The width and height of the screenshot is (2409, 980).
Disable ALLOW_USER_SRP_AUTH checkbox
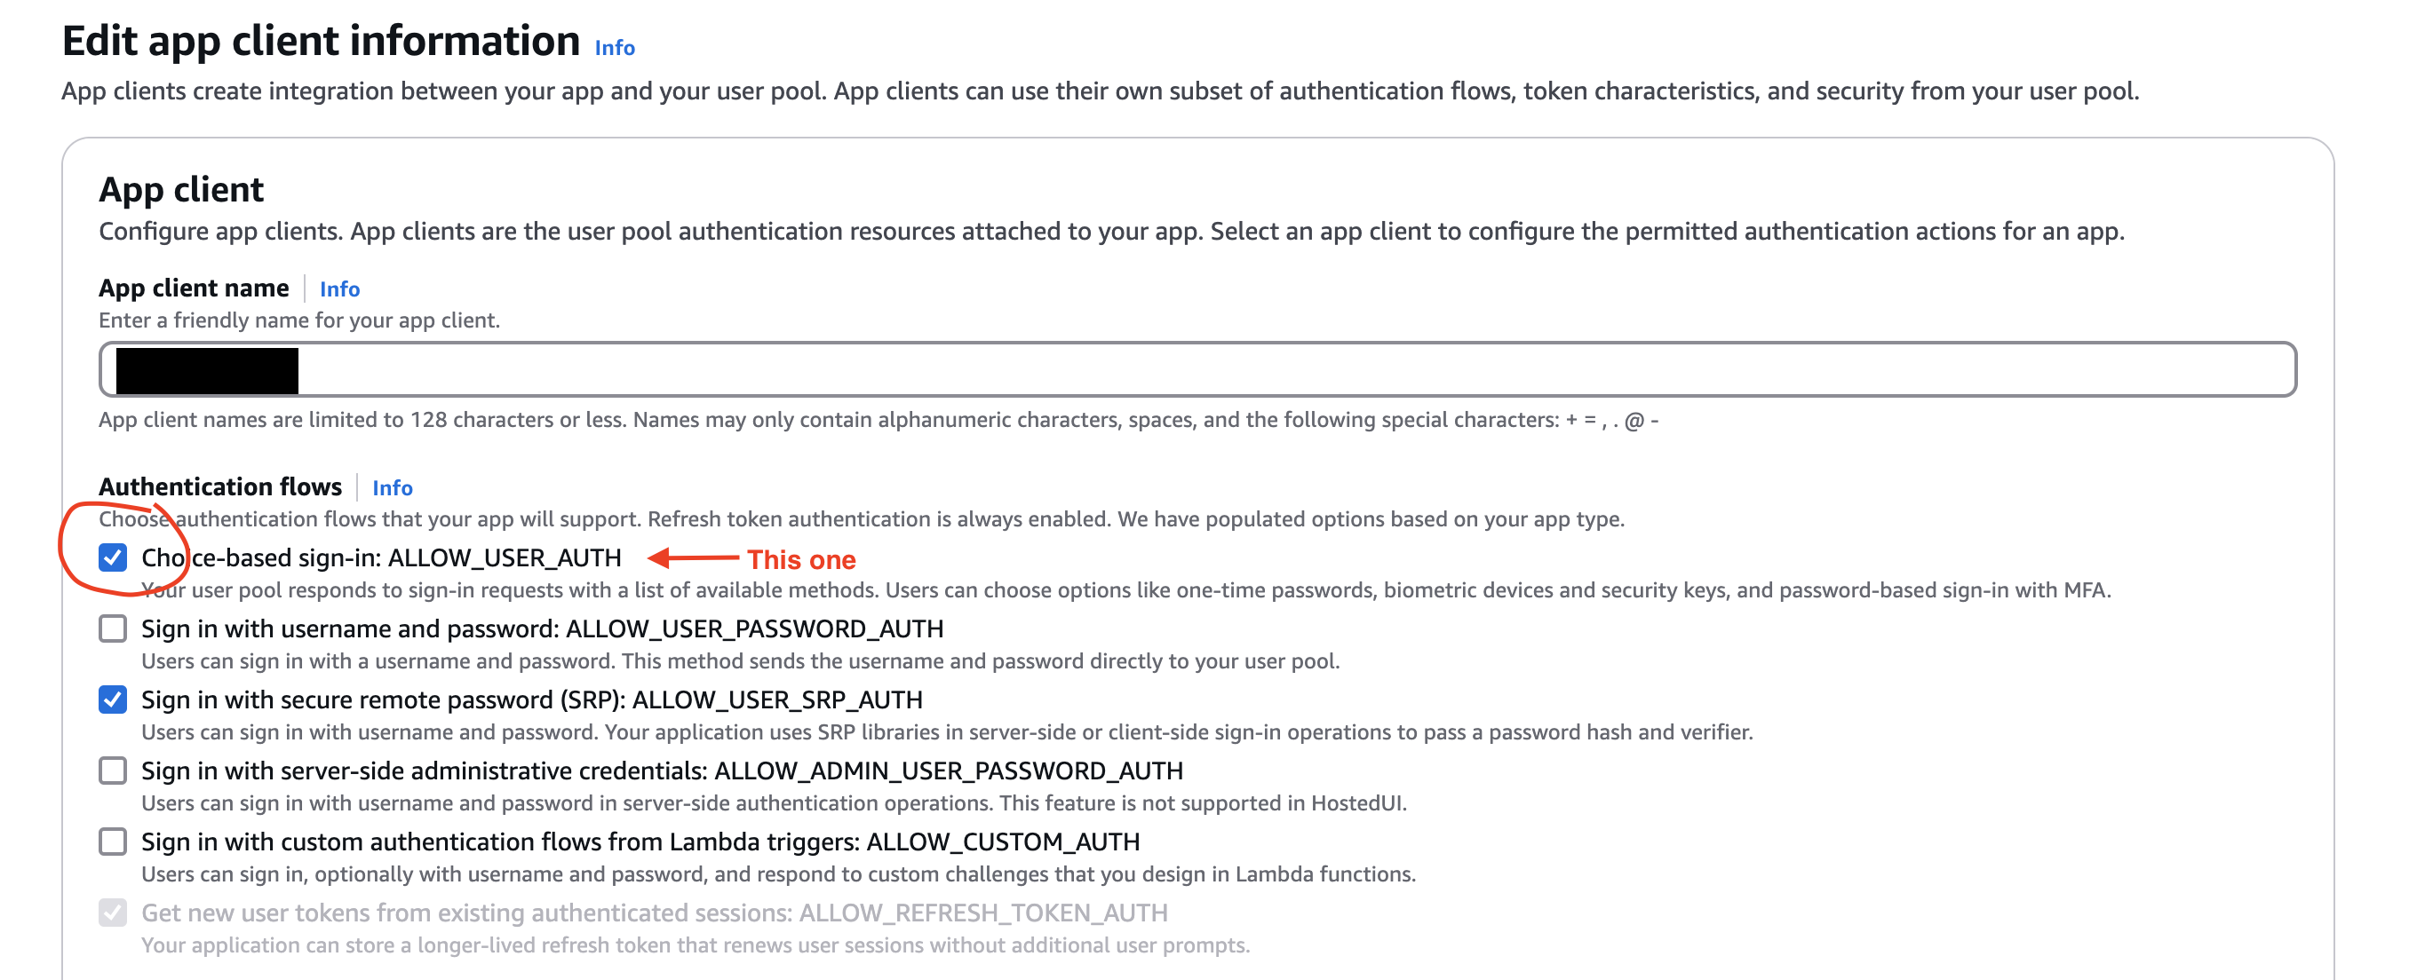(x=112, y=699)
